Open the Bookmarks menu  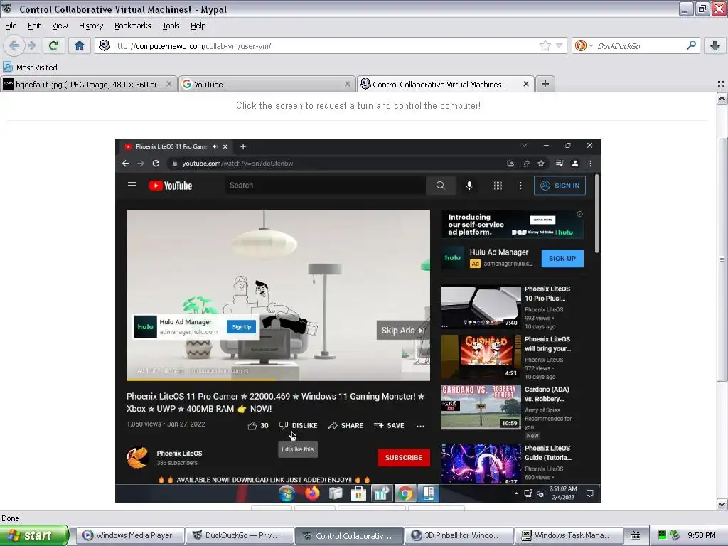[132, 26]
